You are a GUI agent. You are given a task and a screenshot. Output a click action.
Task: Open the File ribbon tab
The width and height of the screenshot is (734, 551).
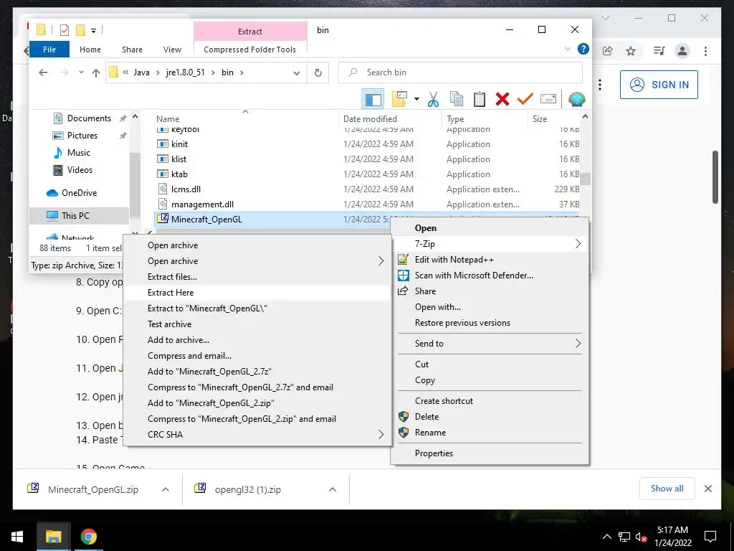click(49, 50)
